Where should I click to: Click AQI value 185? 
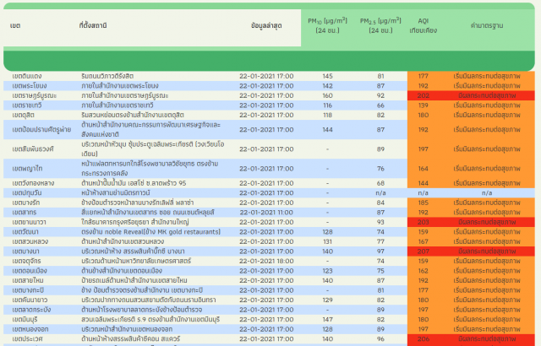click(423, 203)
